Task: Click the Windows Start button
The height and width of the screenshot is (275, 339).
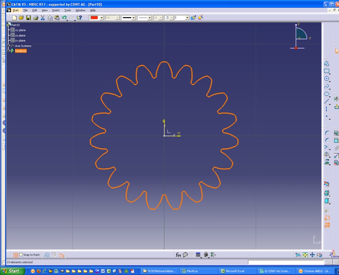Action: click(x=12, y=271)
